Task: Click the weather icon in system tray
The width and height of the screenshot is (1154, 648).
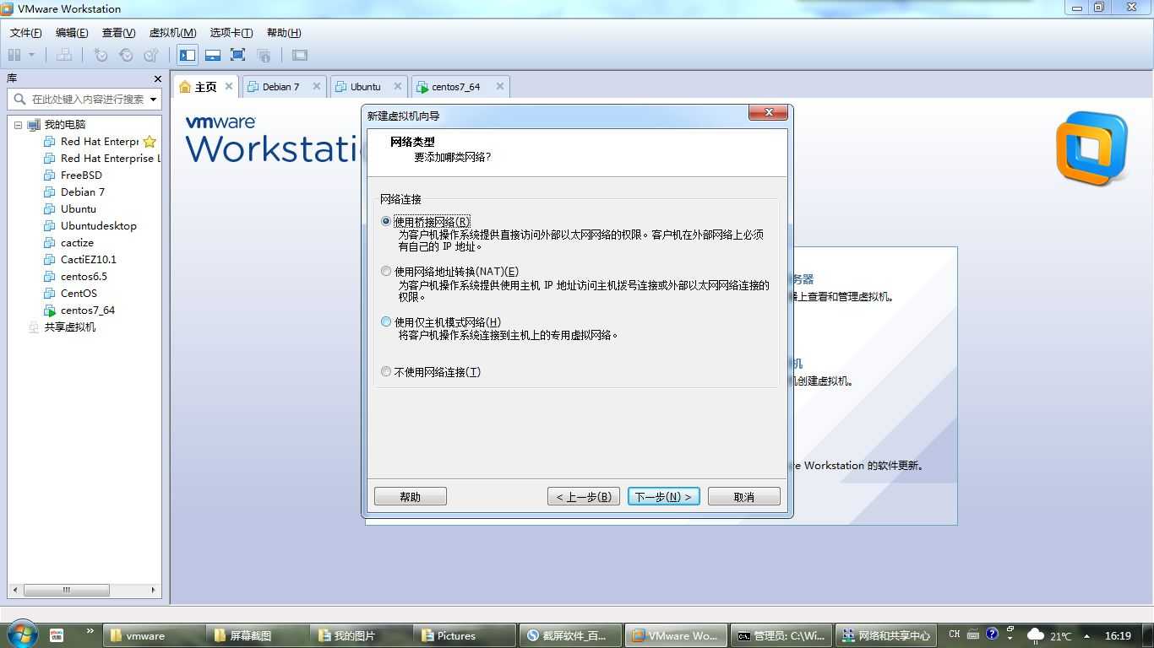Action: click(1035, 635)
